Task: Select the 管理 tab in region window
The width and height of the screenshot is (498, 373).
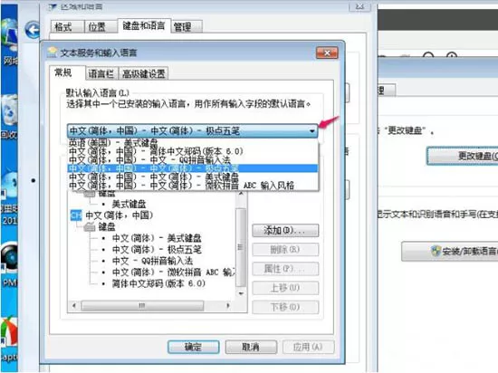Action: [187, 26]
